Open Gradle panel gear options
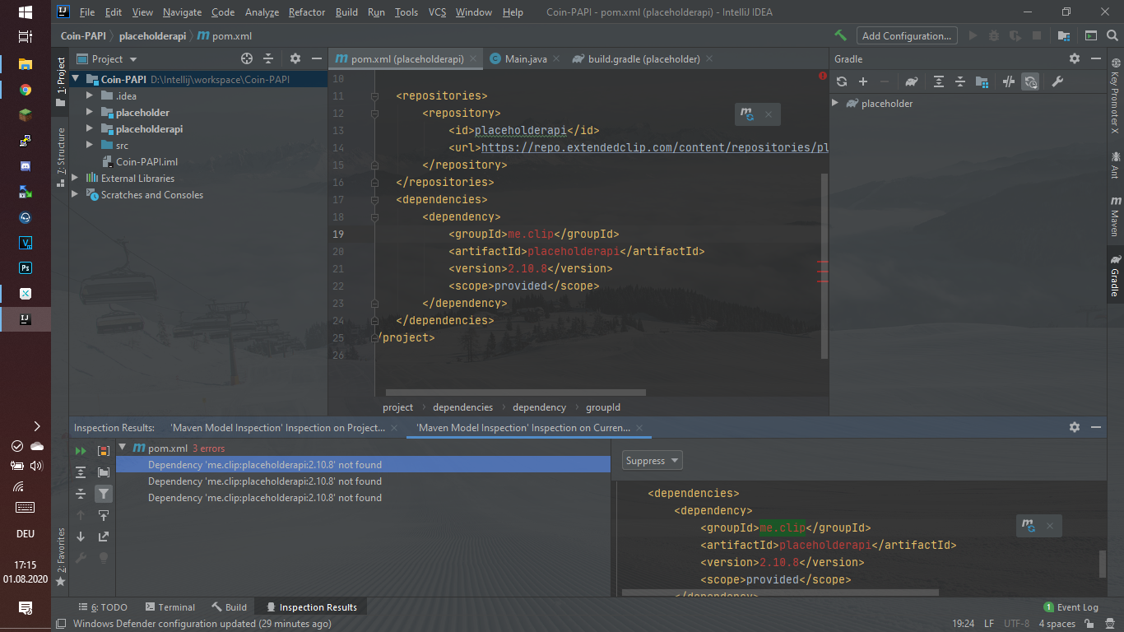 click(1075, 58)
